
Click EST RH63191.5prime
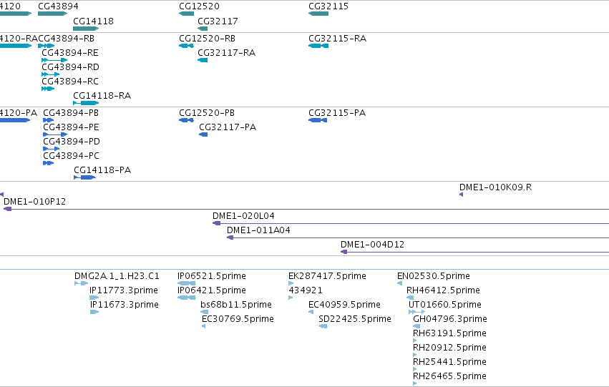[x=415, y=341]
